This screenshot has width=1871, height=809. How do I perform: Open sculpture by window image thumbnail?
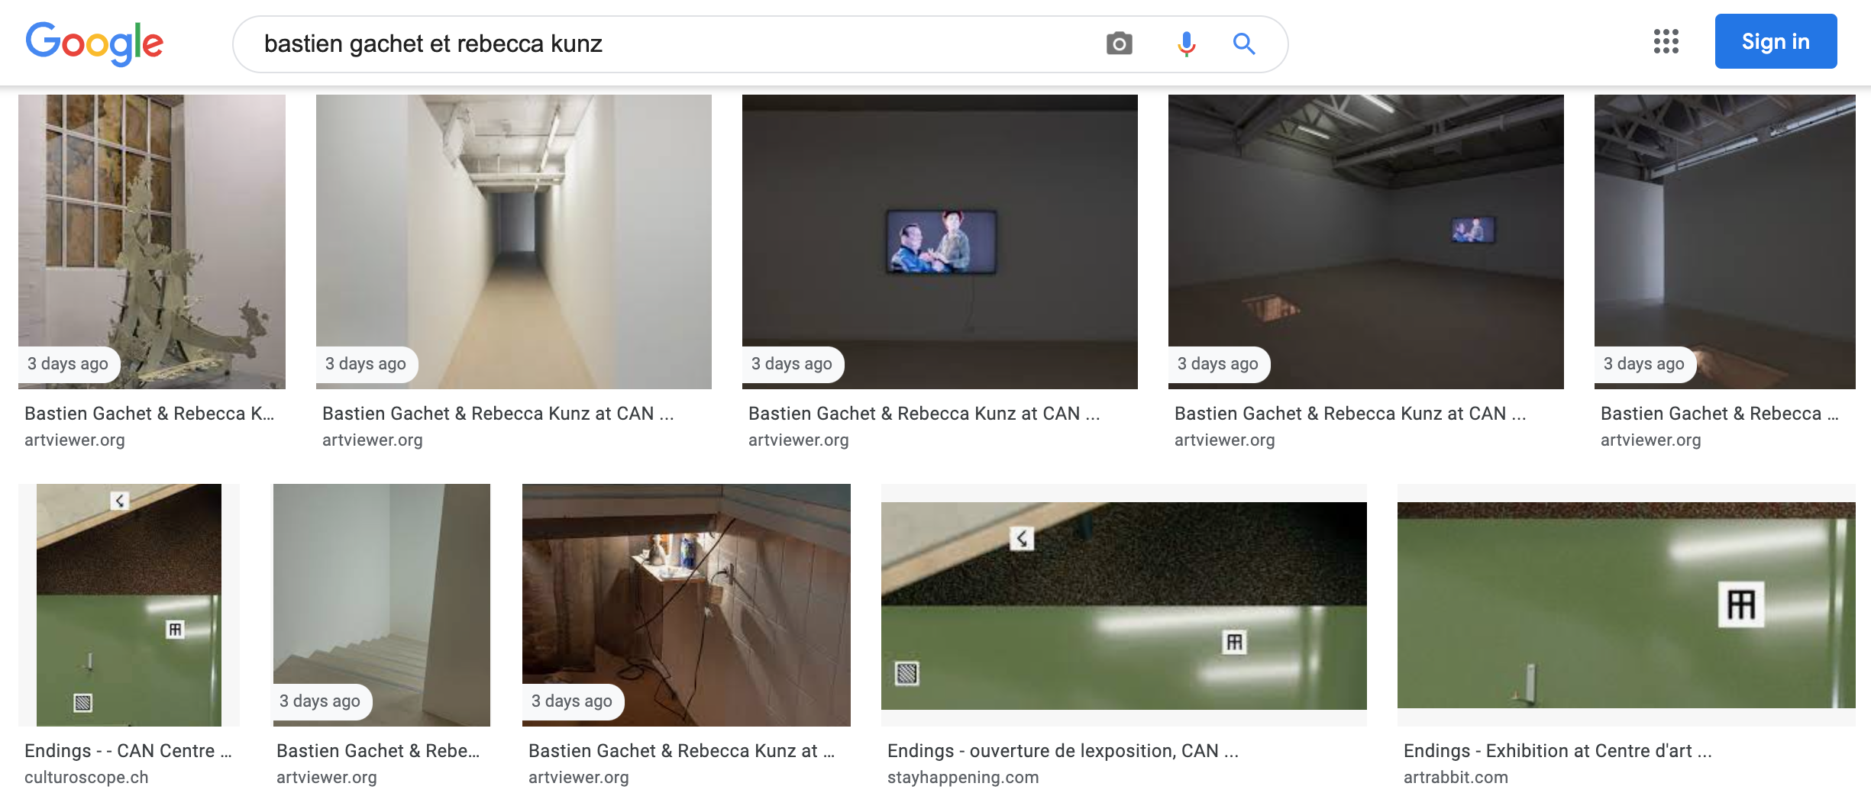point(152,242)
